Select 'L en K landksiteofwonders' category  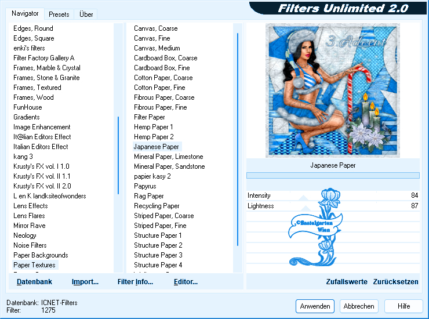[49, 196]
